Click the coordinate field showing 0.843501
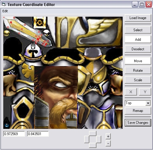 pyautogui.click(x=38, y=134)
